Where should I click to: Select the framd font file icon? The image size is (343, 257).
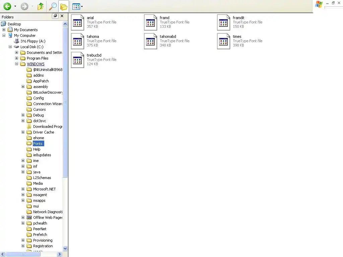click(x=150, y=22)
